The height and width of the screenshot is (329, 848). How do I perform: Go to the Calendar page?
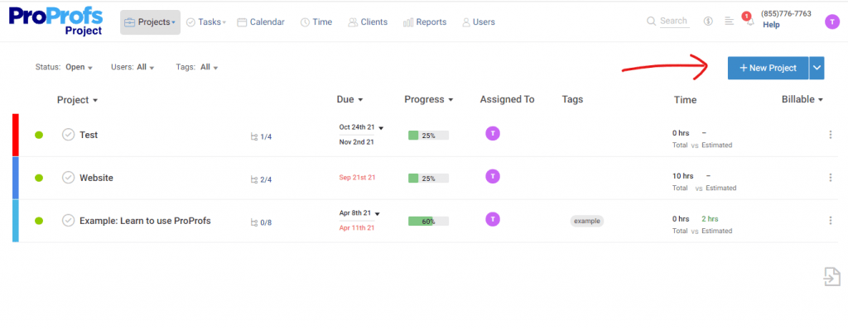point(261,22)
